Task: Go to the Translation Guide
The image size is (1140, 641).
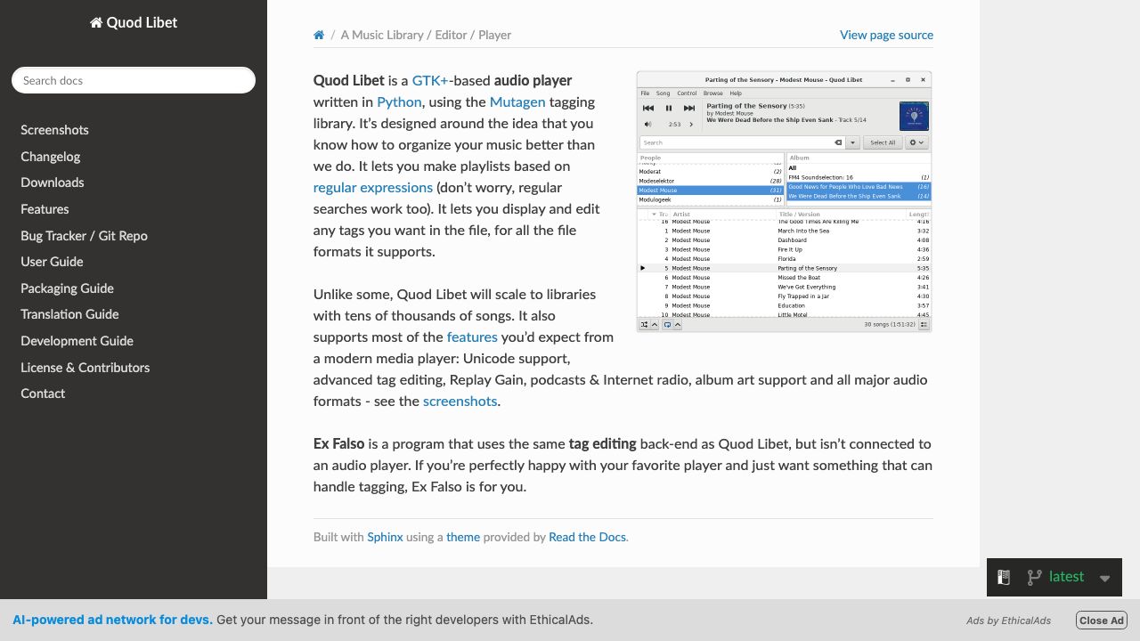Action: (x=69, y=314)
